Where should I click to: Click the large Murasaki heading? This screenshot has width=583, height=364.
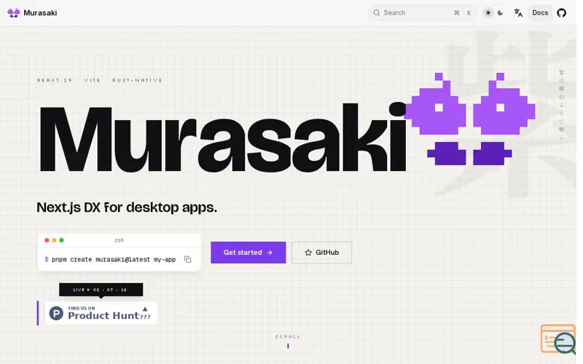(x=223, y=138)
